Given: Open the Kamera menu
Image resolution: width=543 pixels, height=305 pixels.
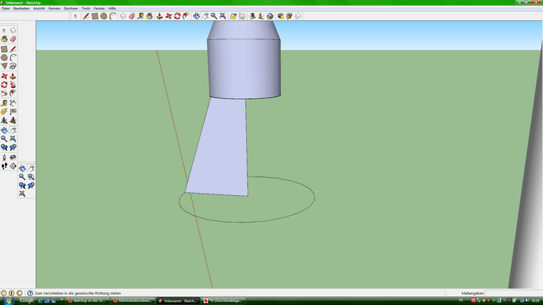Looking at the screenshot, I should click(54, 8).
